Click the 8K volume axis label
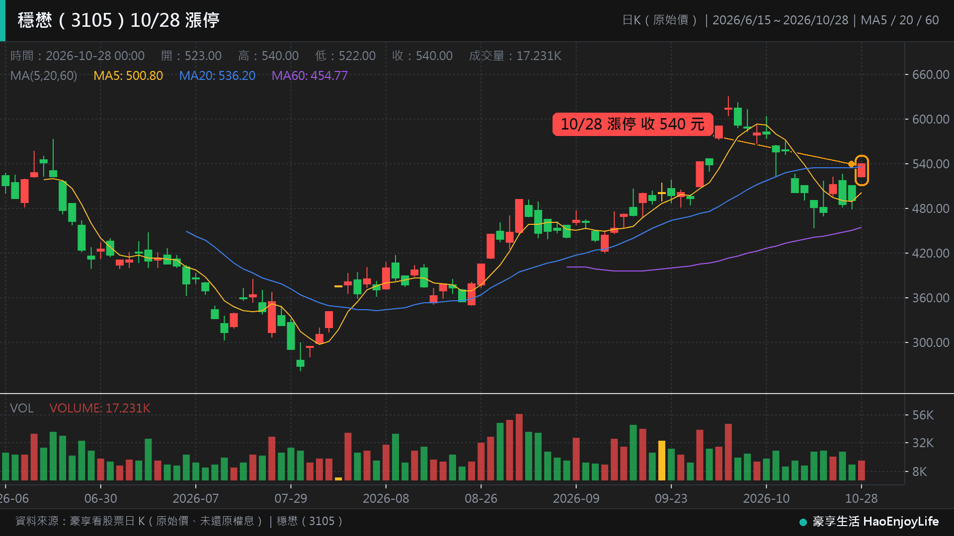 [x=919, y=472]
